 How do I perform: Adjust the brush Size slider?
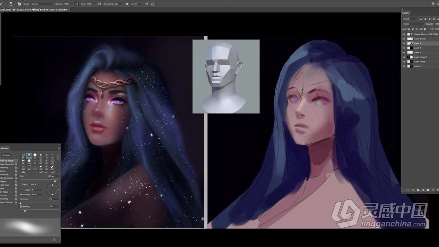tap(54, 181)
